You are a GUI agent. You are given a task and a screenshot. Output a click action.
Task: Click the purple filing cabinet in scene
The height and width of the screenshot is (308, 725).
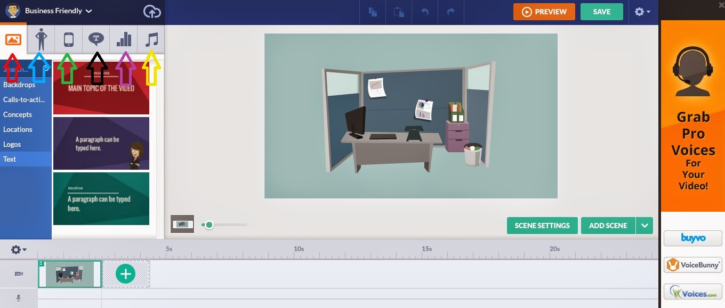(457, 136)
